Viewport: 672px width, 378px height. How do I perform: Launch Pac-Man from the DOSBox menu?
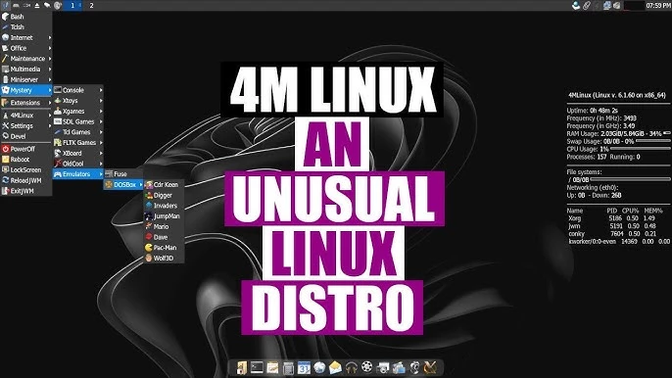tap(165, 248)
